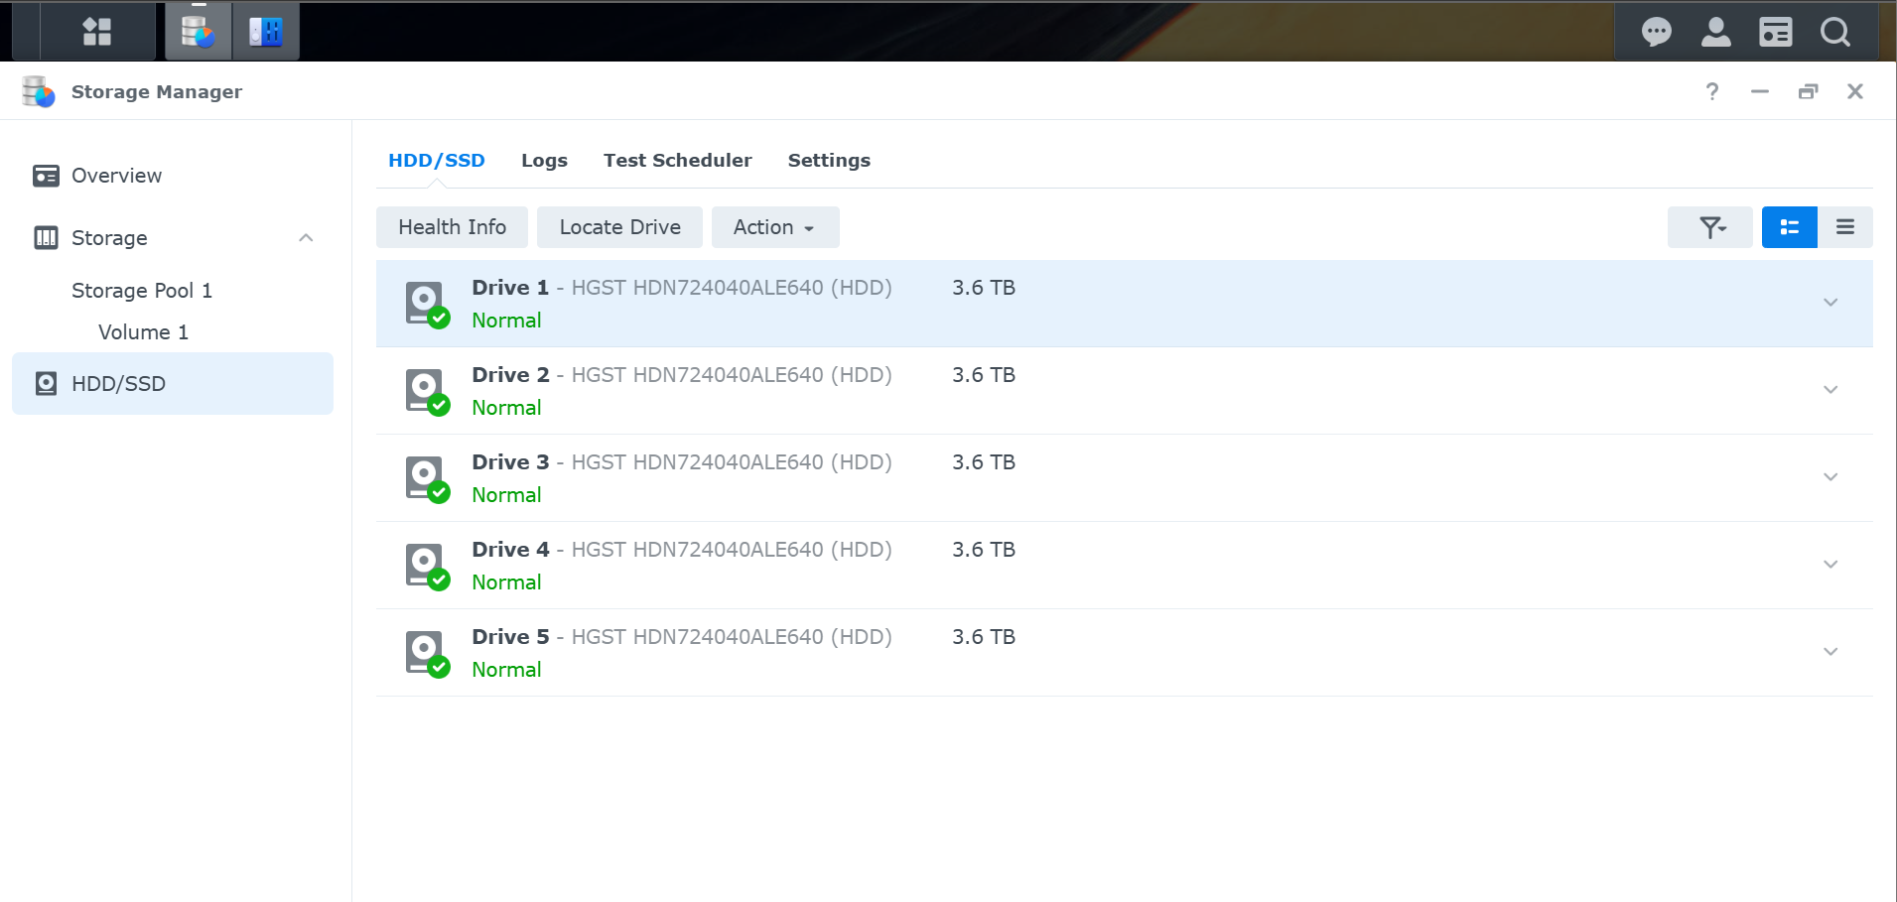
Task: Click the Health Info button
Action: tap(452, 227)
